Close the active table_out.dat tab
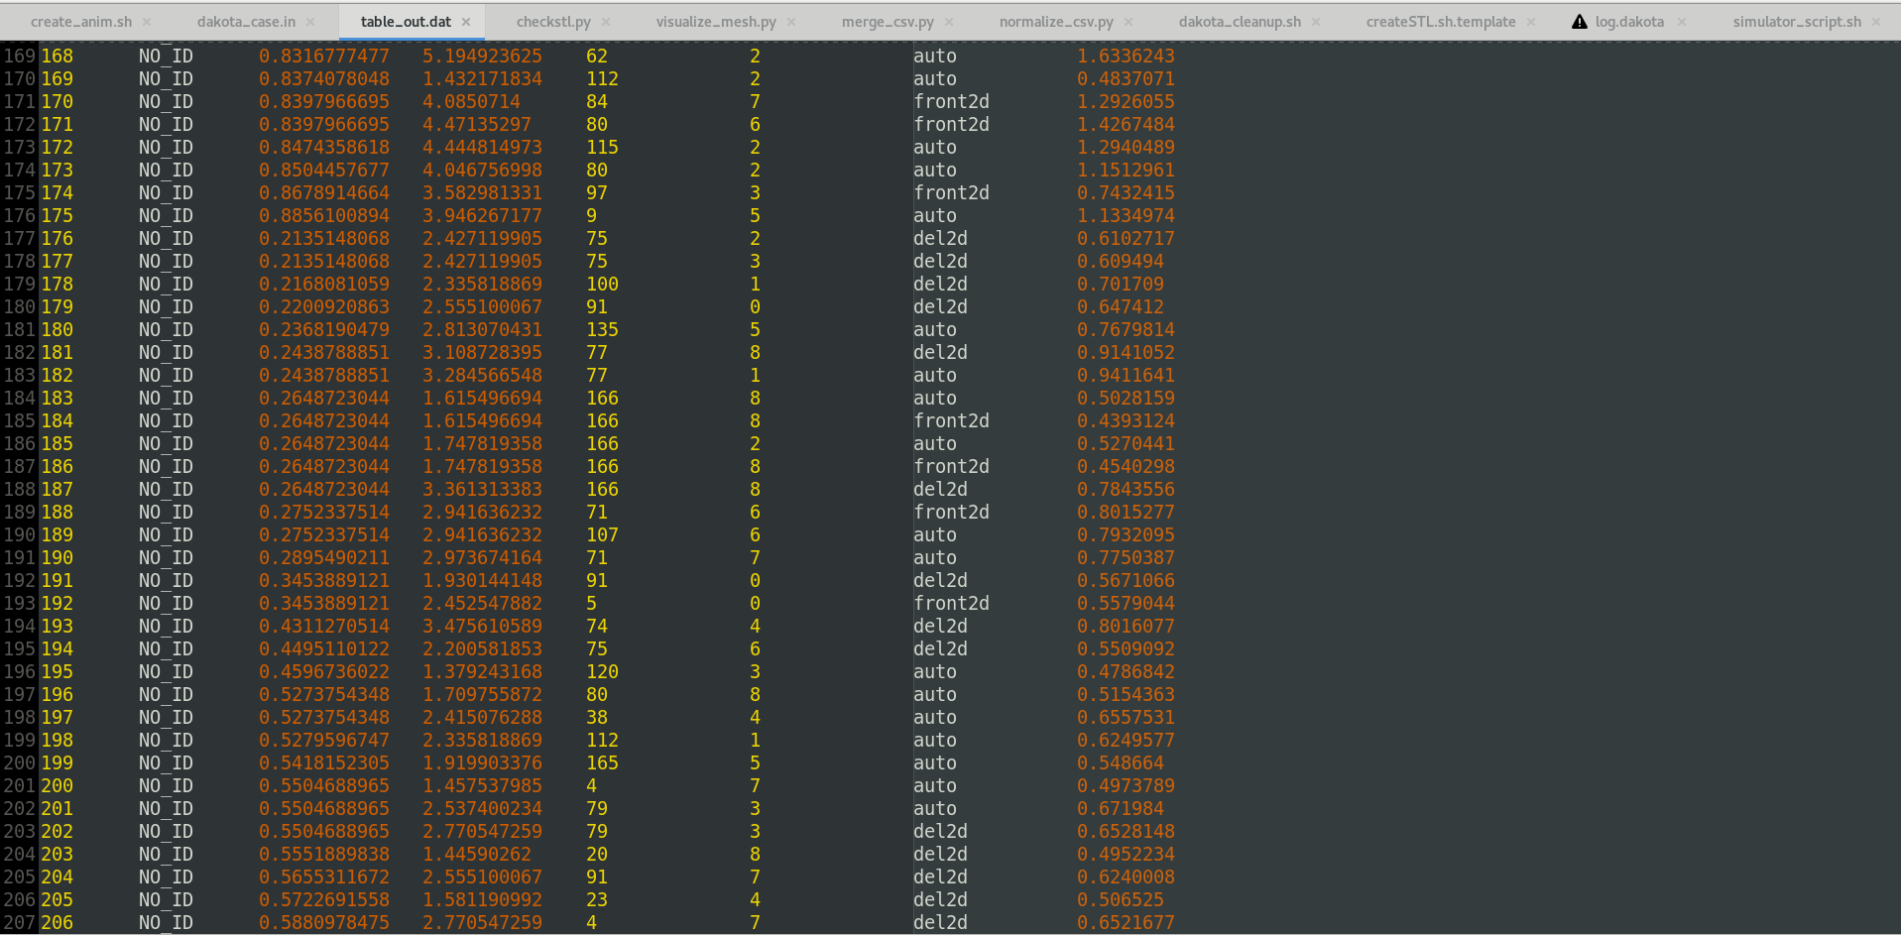The width and height of the screenshot is (1901, 935). point(466,22)
